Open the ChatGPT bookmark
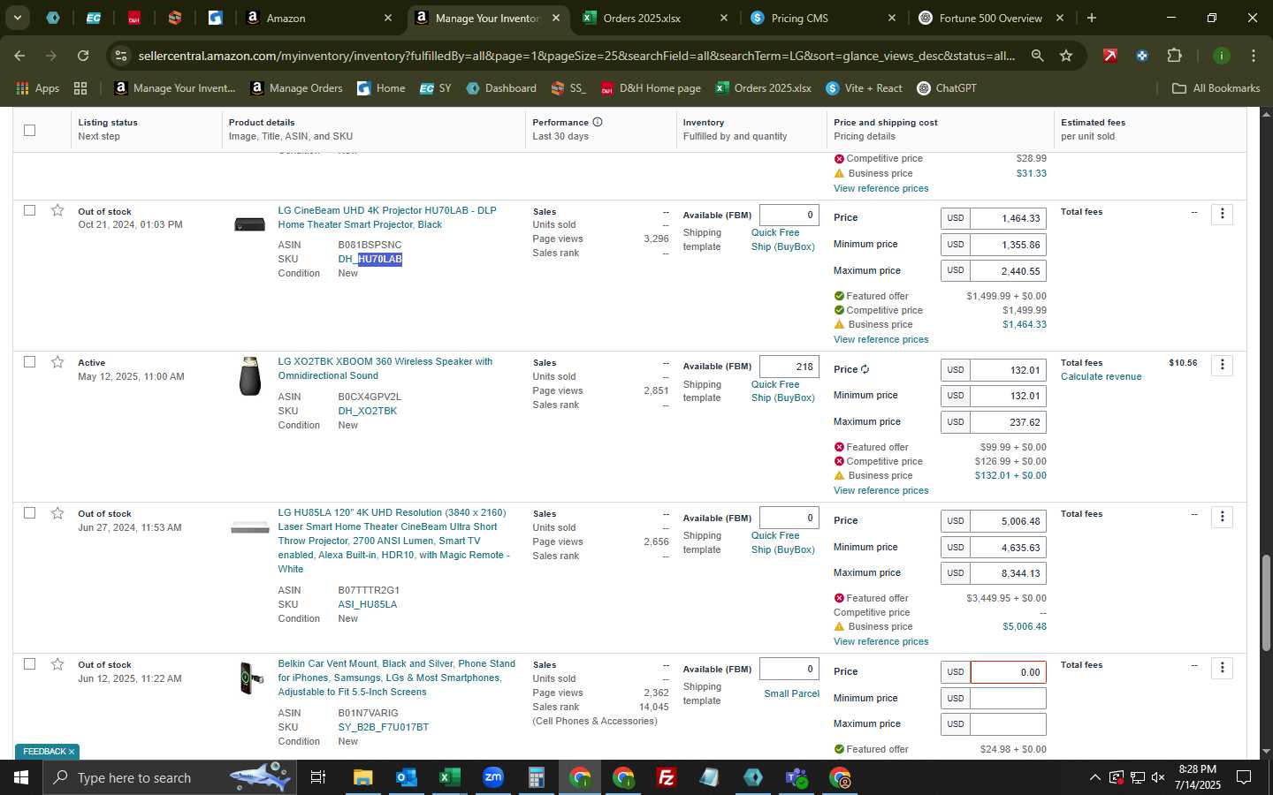The image size is (1273, 795). pos(946,87)
